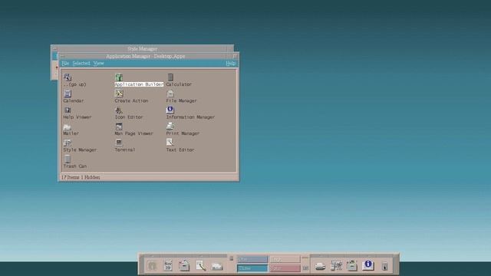Open Style Manager icon on the front panel
Image resolution: width=491 pixels, height=276 pixels.
click(x=336, y=266)
